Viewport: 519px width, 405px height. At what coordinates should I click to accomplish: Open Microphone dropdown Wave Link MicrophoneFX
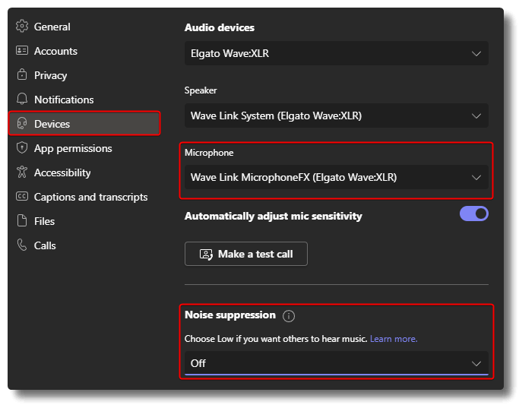point(337,177)
